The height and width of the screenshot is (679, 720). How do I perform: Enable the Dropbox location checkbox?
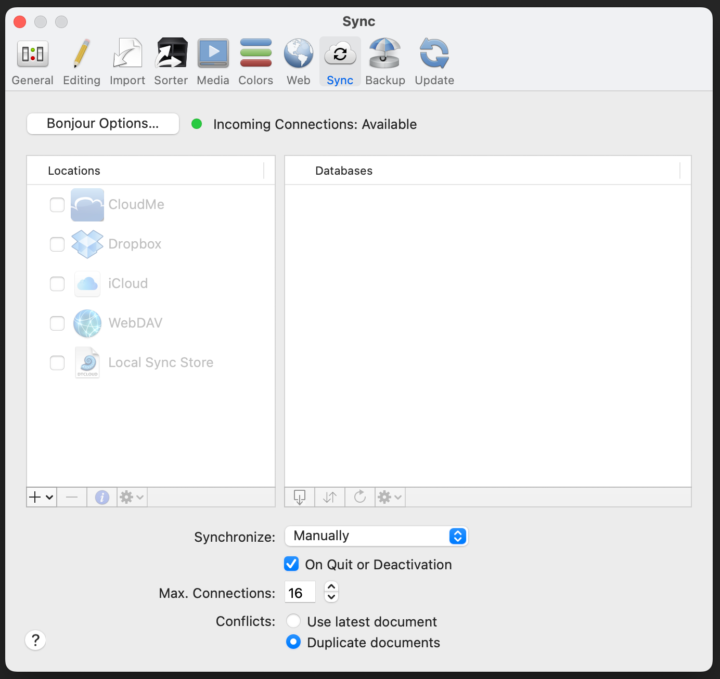pos(57,244)
